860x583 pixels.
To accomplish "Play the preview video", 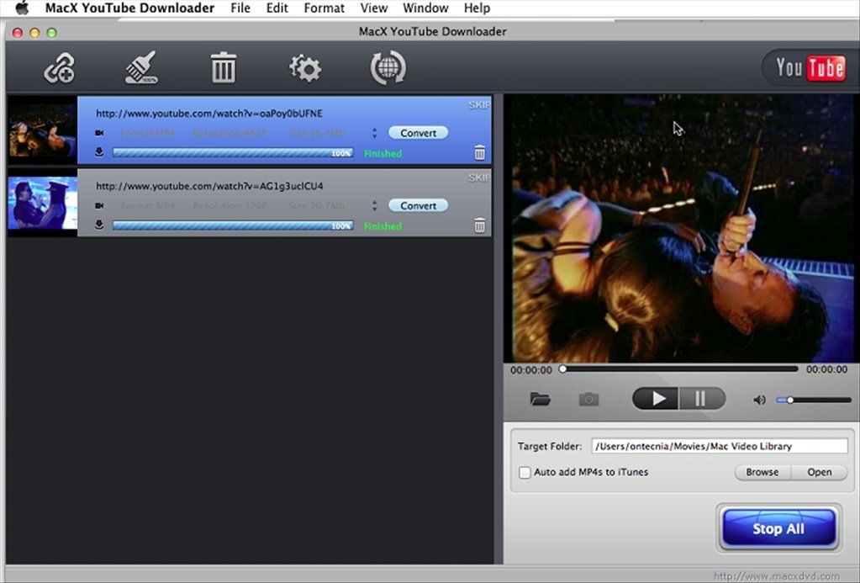I will click(x=656, y=399).
